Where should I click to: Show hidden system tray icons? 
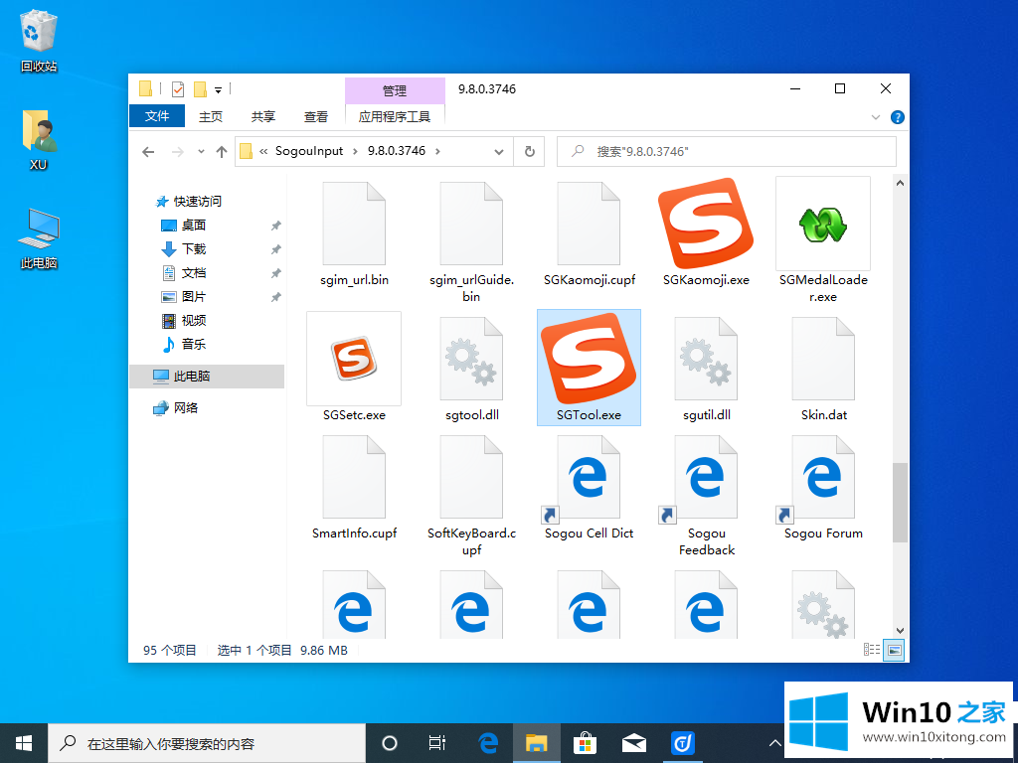click(774, 743)
